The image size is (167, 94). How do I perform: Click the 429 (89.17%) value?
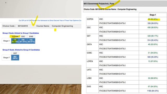point(153,36)
